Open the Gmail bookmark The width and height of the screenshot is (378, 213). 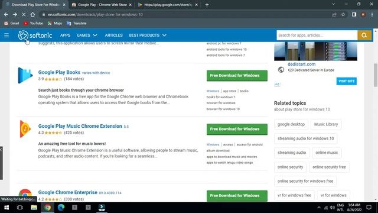coord(12,23)
